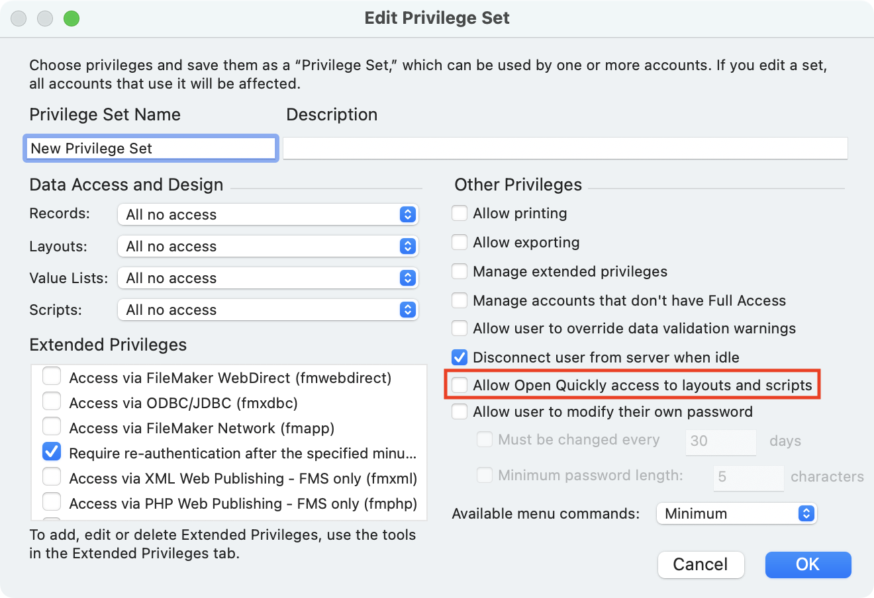Confirm with the OK button
Viewport: 874px width, 598px height.
click(808, 564)
